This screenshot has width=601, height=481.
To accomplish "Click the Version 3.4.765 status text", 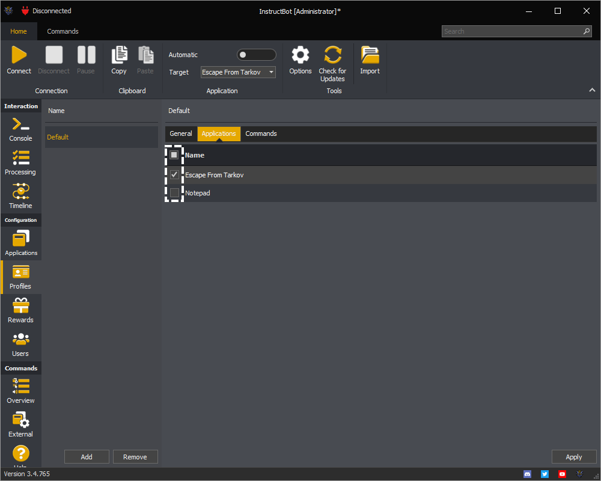I will (27, 474).
